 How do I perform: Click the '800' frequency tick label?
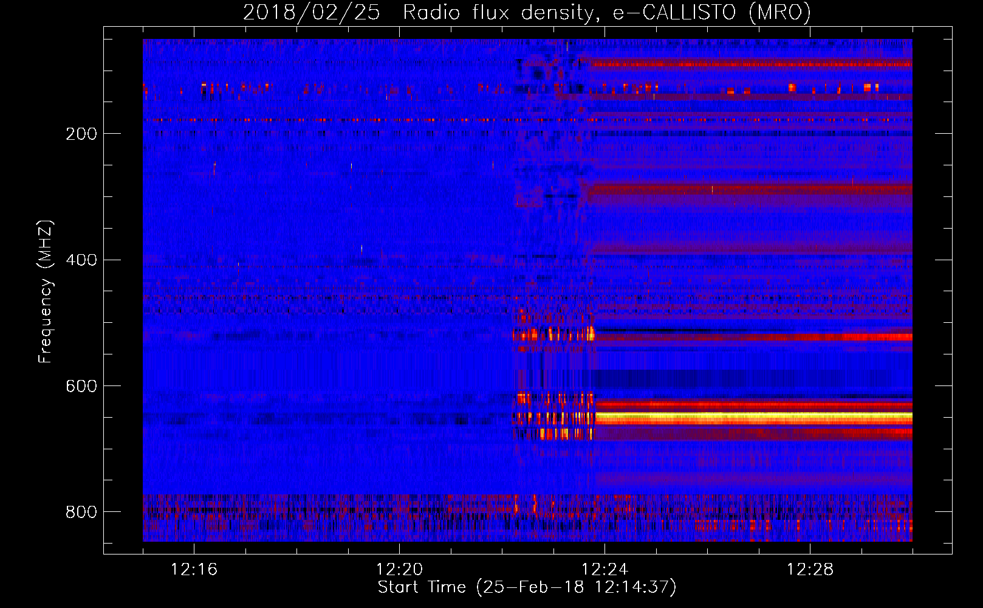(x=81, y=512)
